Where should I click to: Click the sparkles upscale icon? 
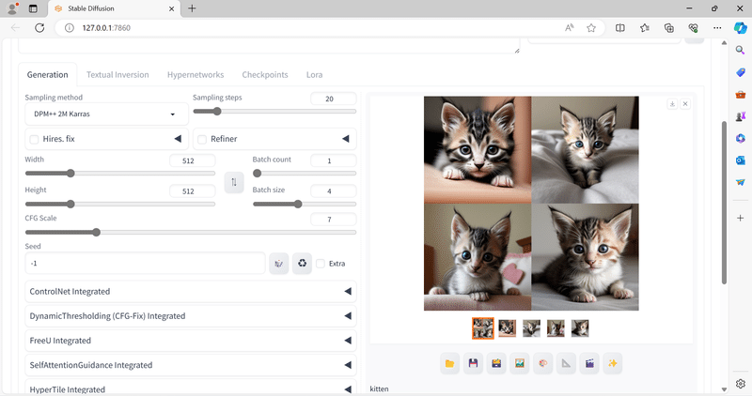coord(613,363)
